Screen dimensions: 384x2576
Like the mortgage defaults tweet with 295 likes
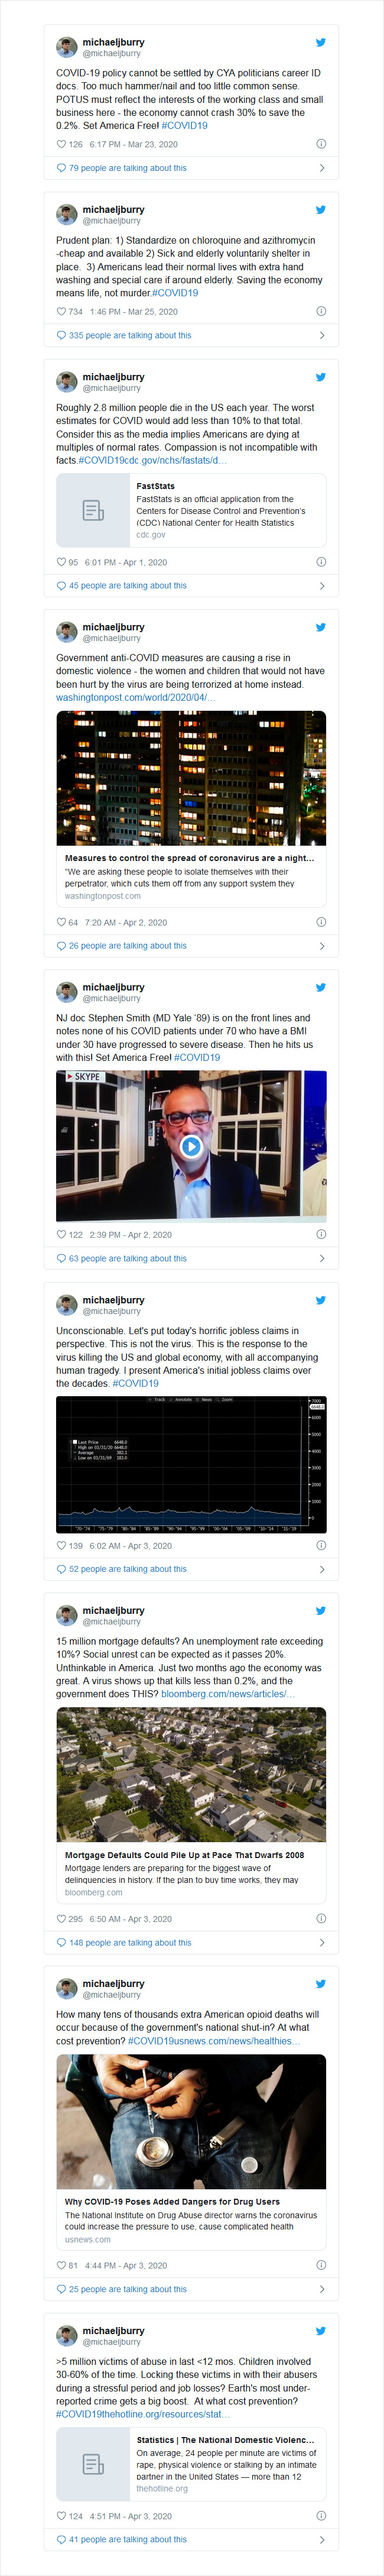coord(61,1918)
